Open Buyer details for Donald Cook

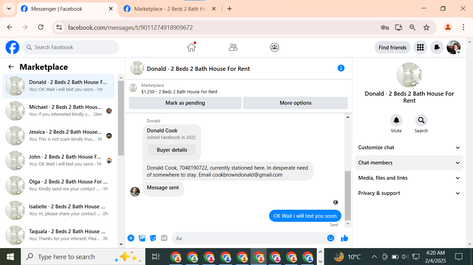(x=172, y=150)
